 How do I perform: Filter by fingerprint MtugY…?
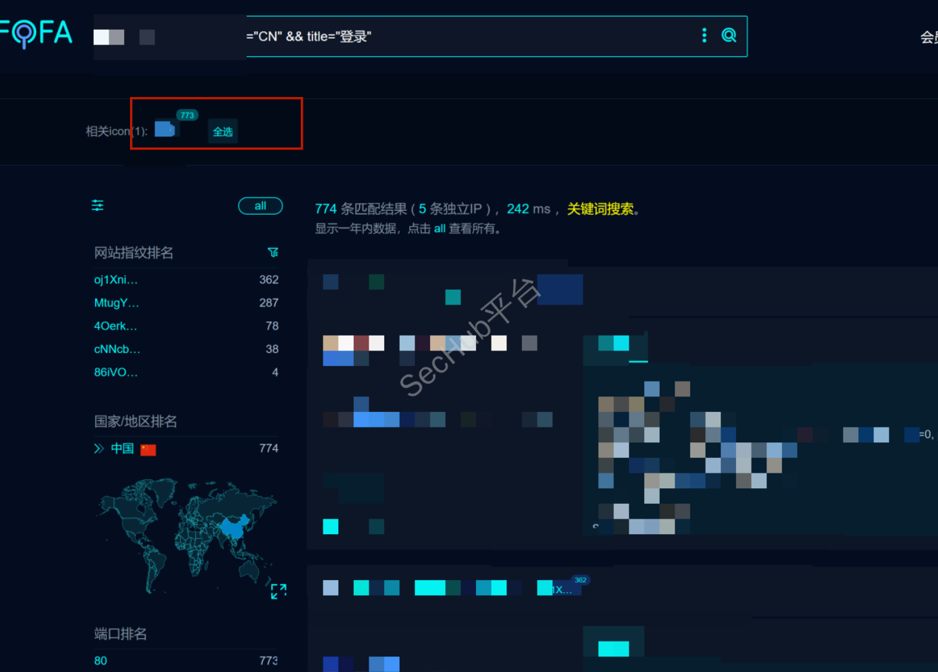[116, 303]
